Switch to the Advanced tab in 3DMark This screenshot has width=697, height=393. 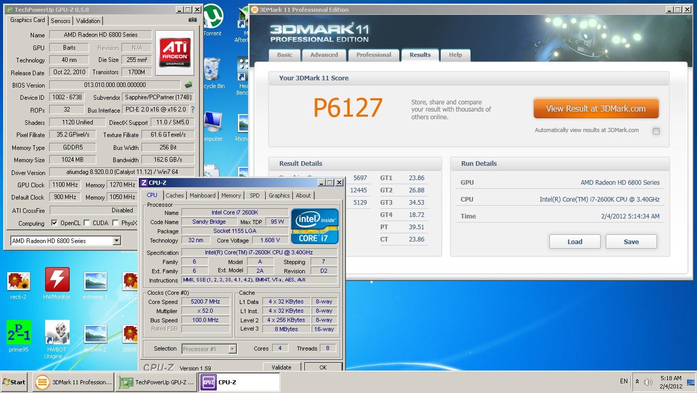[324, 55]
